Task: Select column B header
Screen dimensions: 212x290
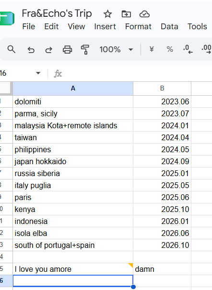Action: 162,89
